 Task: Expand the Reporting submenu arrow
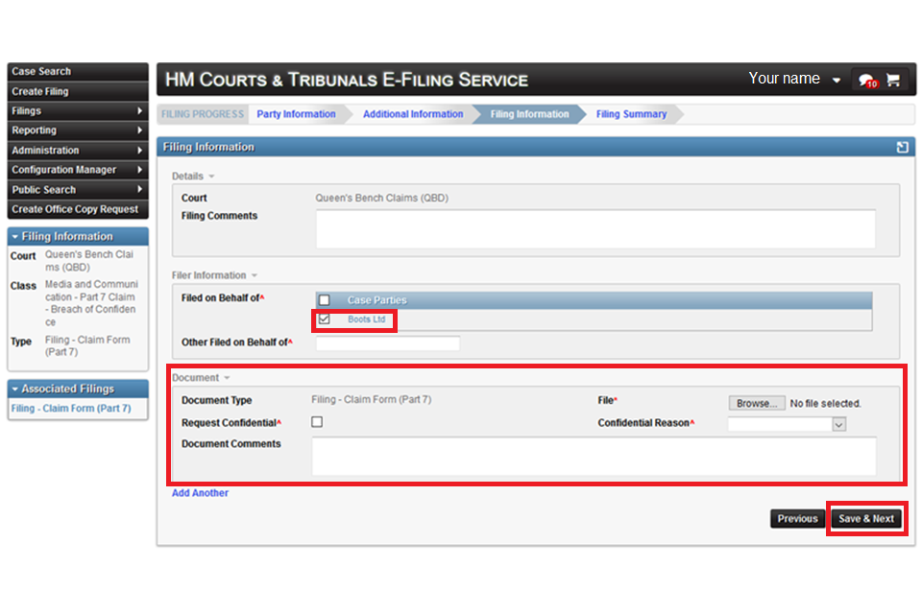point(142,130)
